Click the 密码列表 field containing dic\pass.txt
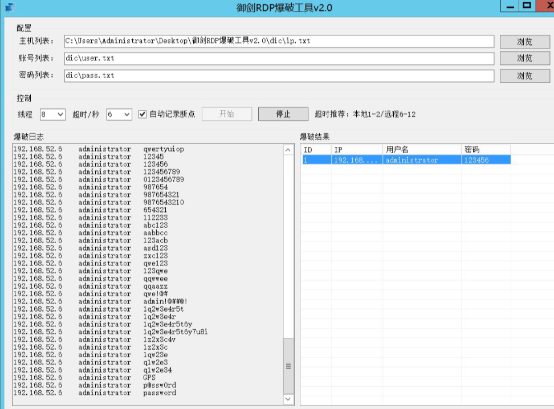554x409 pixels. [x=279, y=76]
